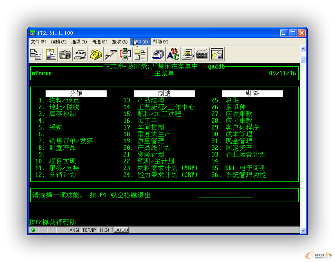Viewport: 335px width, 262px height.
Task: Click the Copy toolbar icon
Action: coord(36,55)
